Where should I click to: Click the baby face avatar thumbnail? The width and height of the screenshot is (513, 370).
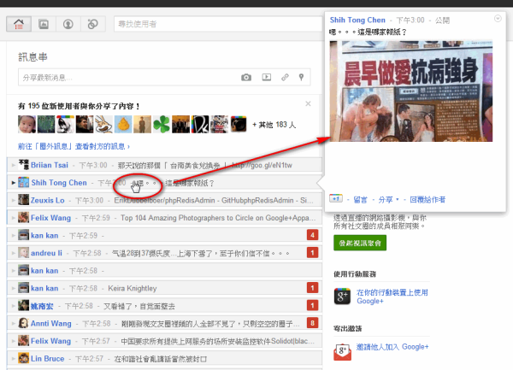27,124
